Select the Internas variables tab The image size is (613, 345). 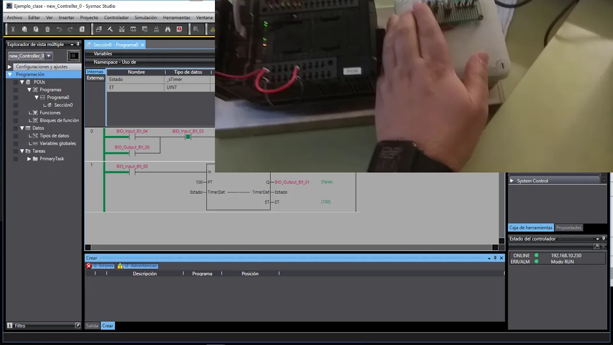pos(95,72)
